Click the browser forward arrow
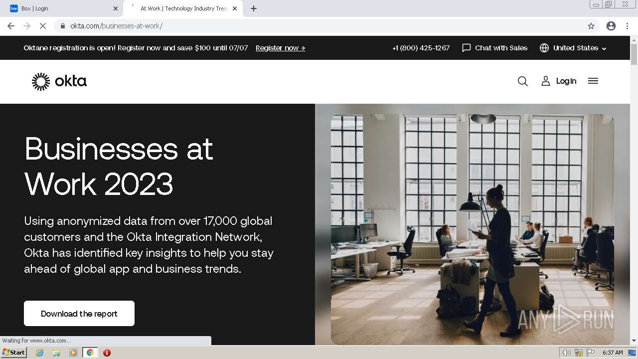 point(27,26)
